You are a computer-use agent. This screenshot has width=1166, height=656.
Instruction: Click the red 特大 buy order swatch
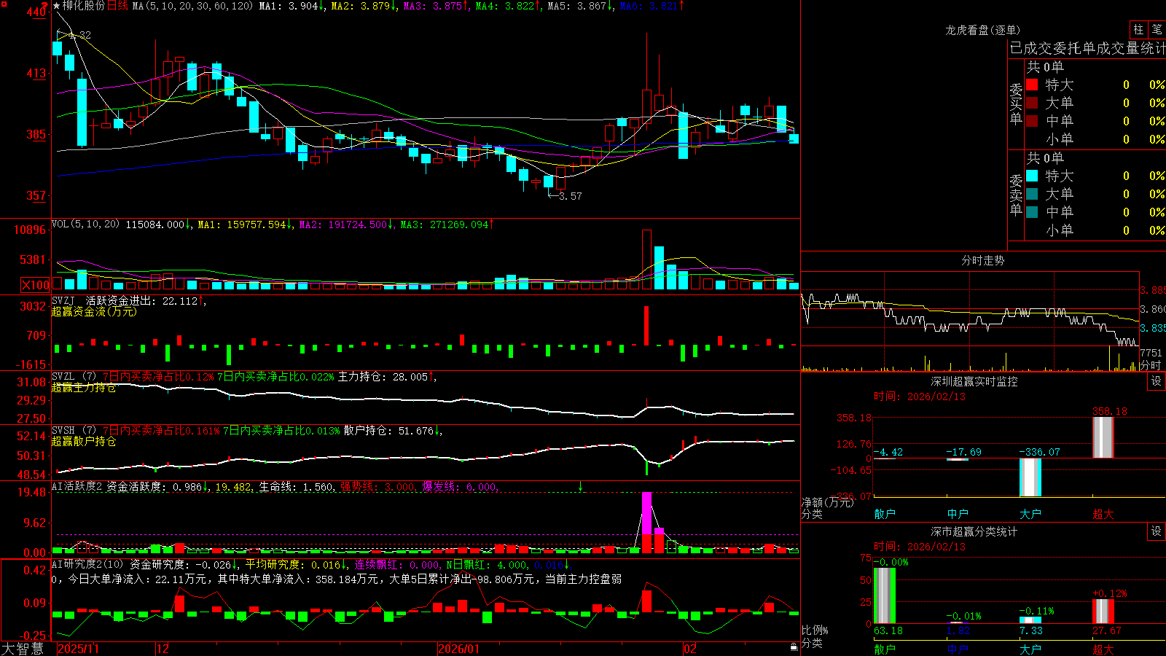coord(1032,85)
